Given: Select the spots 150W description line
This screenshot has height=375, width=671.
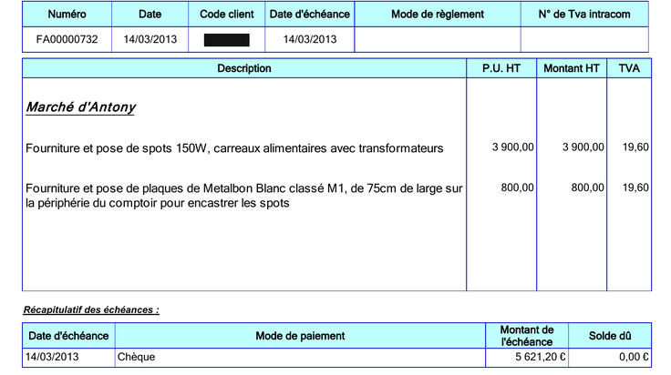Looking at the screenshot, I should point(234,148).
